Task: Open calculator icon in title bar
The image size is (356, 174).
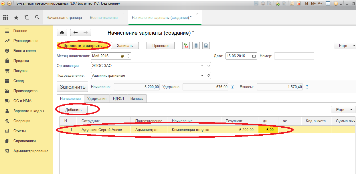Action: pos(292,4)
